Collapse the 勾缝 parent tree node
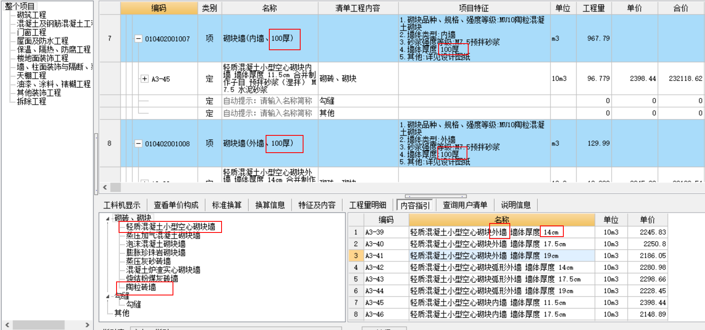This screenshot has height=330, width=705. (108, 296)
